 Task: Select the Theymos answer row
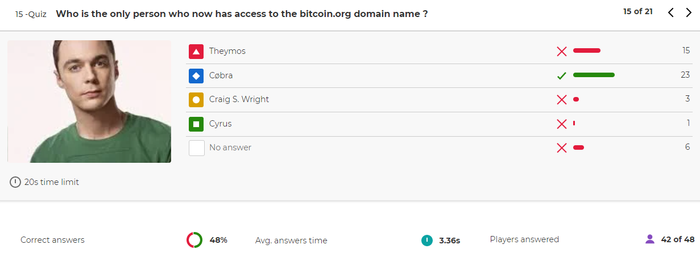coord(439,52)
